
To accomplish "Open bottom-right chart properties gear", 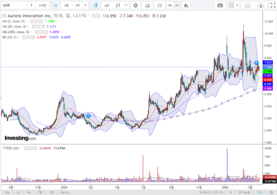I will click(271, 192).
